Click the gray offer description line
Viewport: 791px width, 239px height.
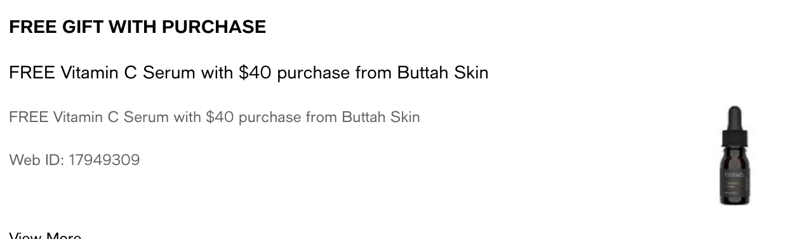pyautogui.click(x=215, y=117)
